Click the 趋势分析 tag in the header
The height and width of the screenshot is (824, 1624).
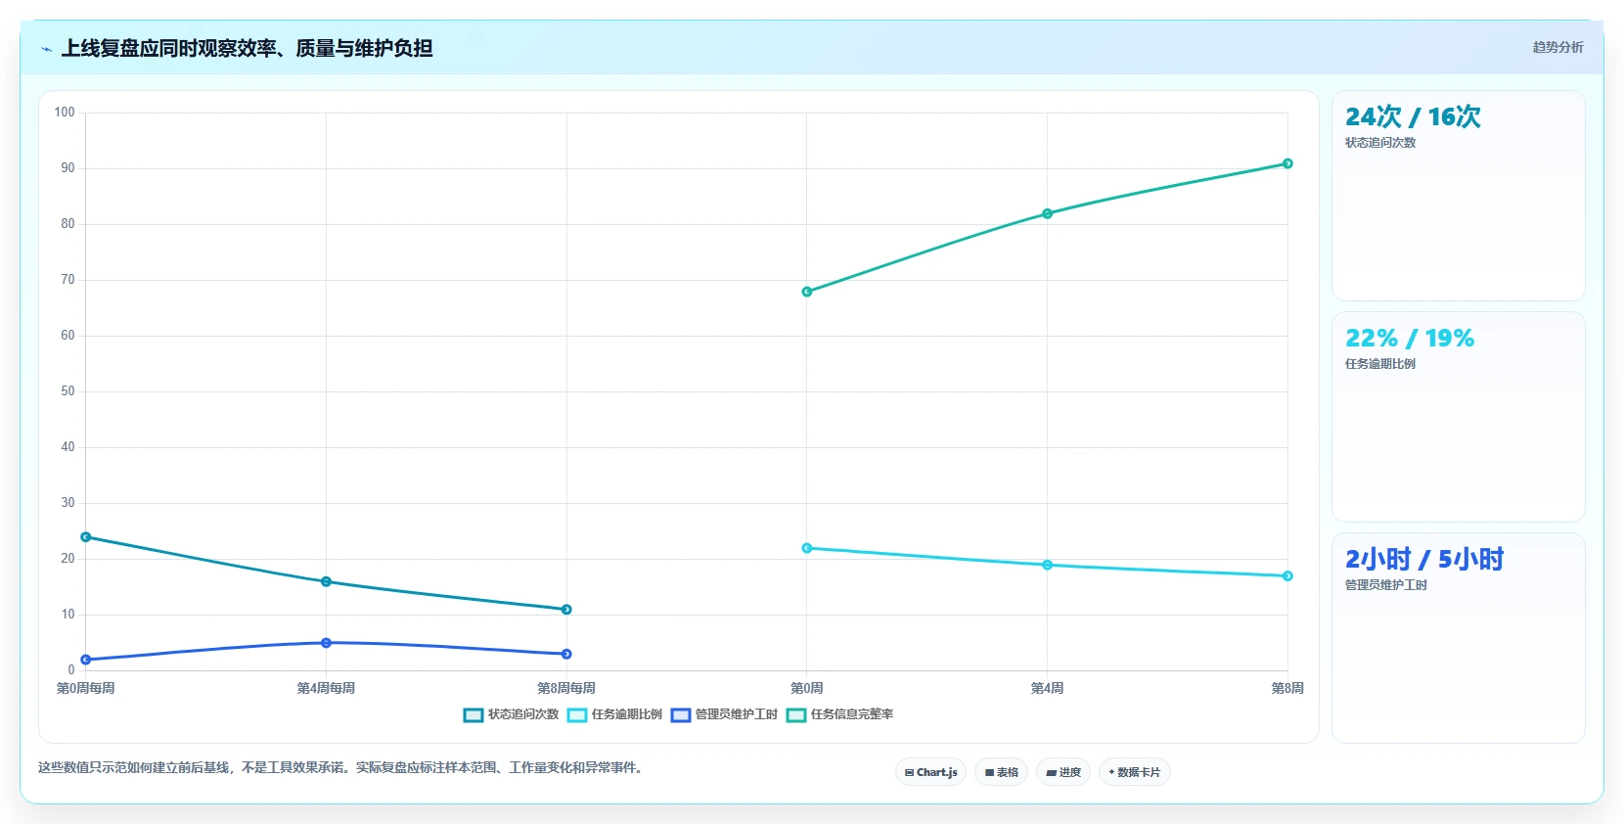coord(1557,47)
